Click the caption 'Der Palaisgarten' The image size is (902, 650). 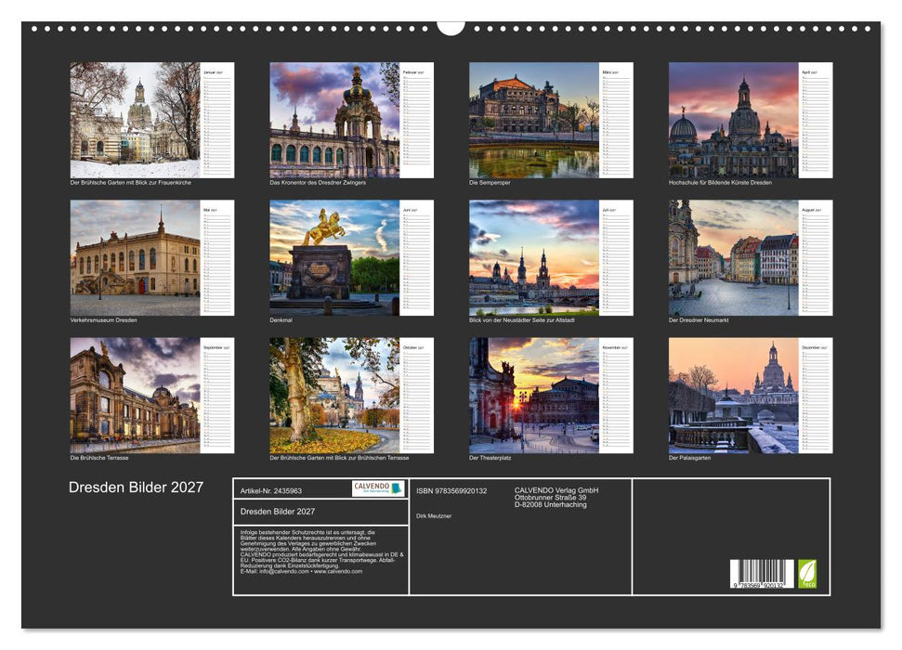[x=689, y=458]
